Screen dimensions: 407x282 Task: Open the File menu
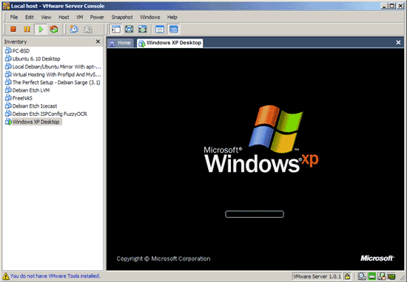pyautogui.click(x=14, y=17)
